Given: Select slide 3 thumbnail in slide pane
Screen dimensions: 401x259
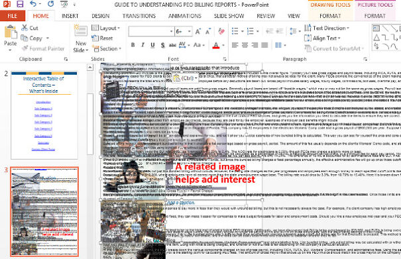Looking at the screenshot, I should click(x=44, y=212).
